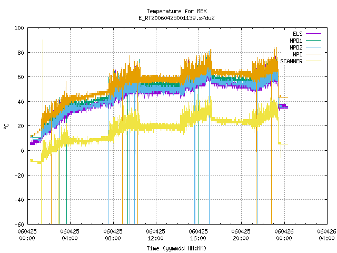The image size is (337, 253).
Task: Click the purple ELS legend line sample
Action: [x=313, y=34]
